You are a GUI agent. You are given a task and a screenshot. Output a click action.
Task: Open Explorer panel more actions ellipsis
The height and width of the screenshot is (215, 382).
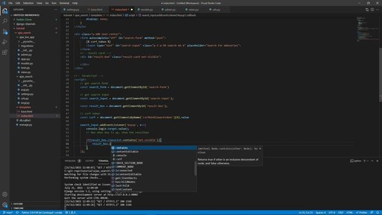56,10
